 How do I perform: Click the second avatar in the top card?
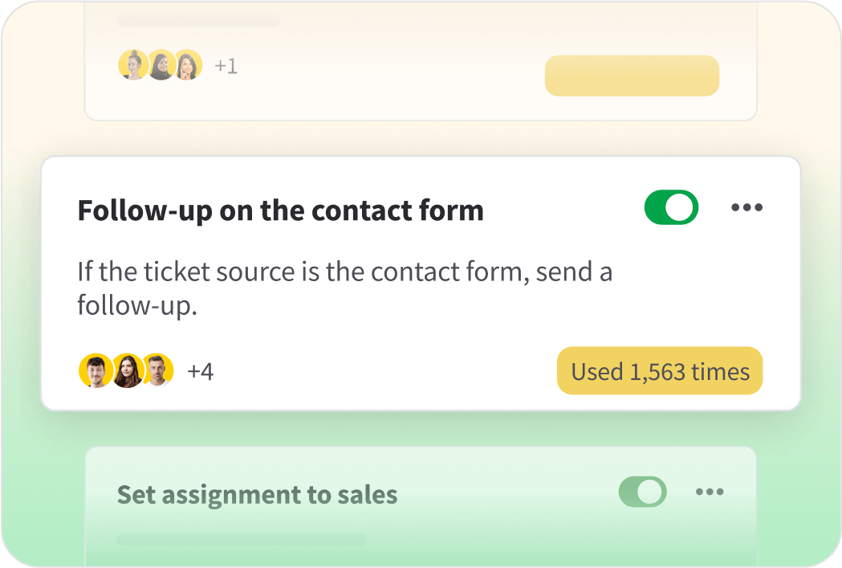click(x=161, y=65)
